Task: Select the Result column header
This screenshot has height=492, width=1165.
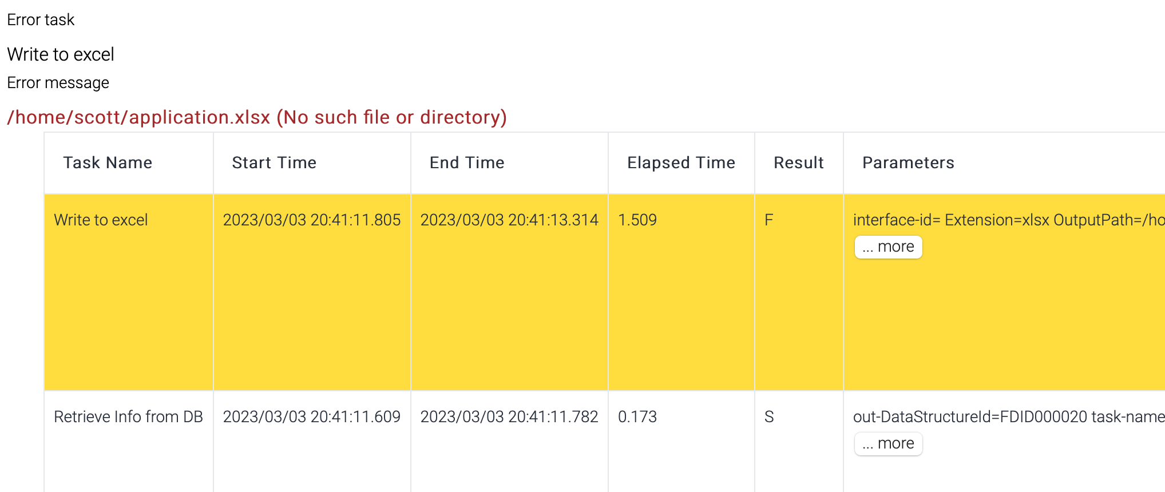Action: click(x=798, y=163)
